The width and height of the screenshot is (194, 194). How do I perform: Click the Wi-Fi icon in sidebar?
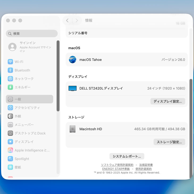click(x=10, y=62)
